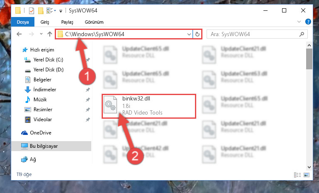This screenshot has width=319, height=193.
Task: Switch to large icons view in status bar
Action: point(307,175)
